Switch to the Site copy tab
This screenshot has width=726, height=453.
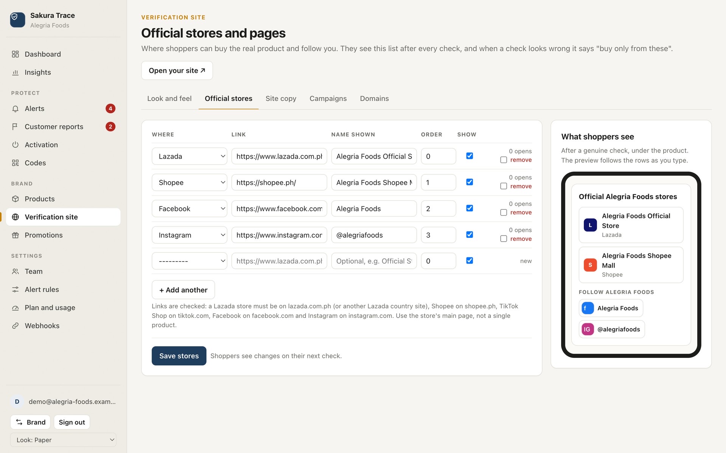(x=281, y=99)
